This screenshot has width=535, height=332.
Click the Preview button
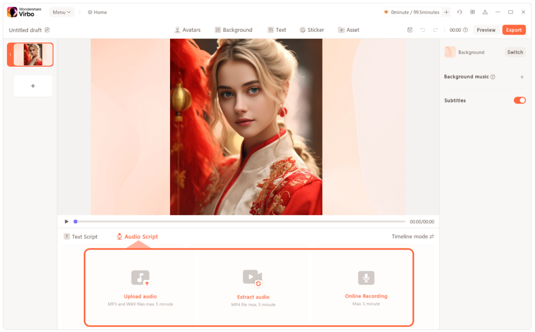coord(486,30)
